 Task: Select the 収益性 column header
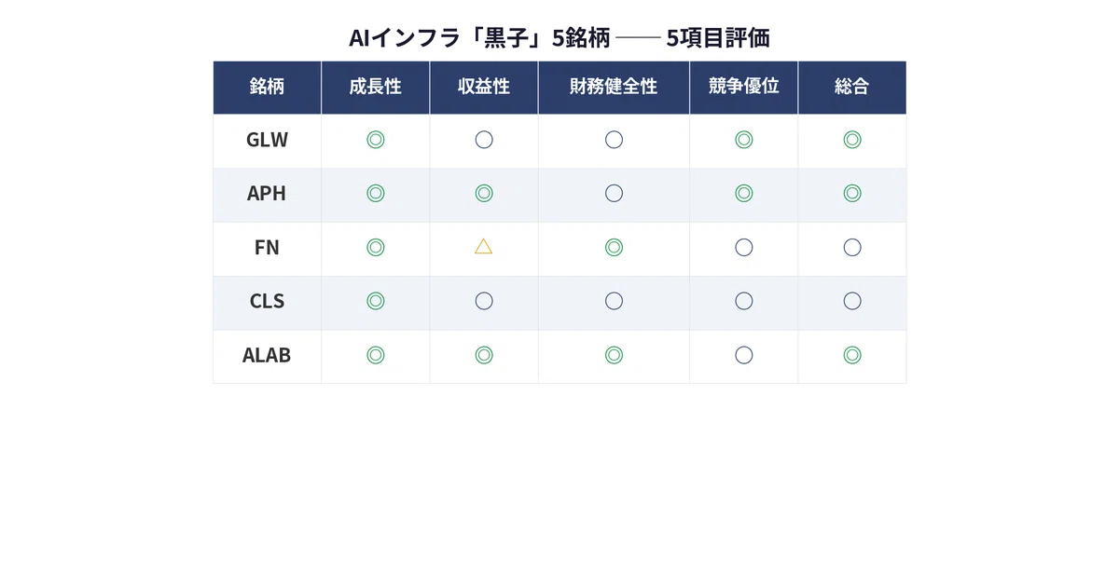[484, 88]
